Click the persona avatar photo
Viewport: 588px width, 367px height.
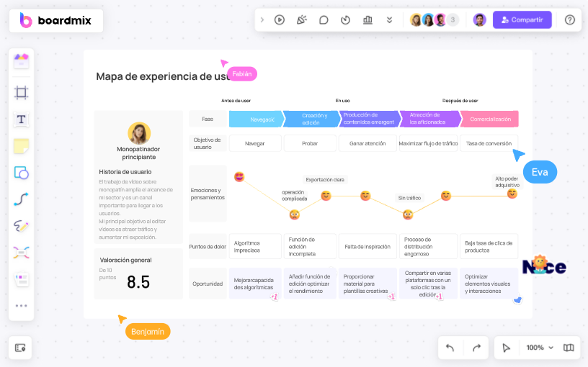(x=139, y=133)
